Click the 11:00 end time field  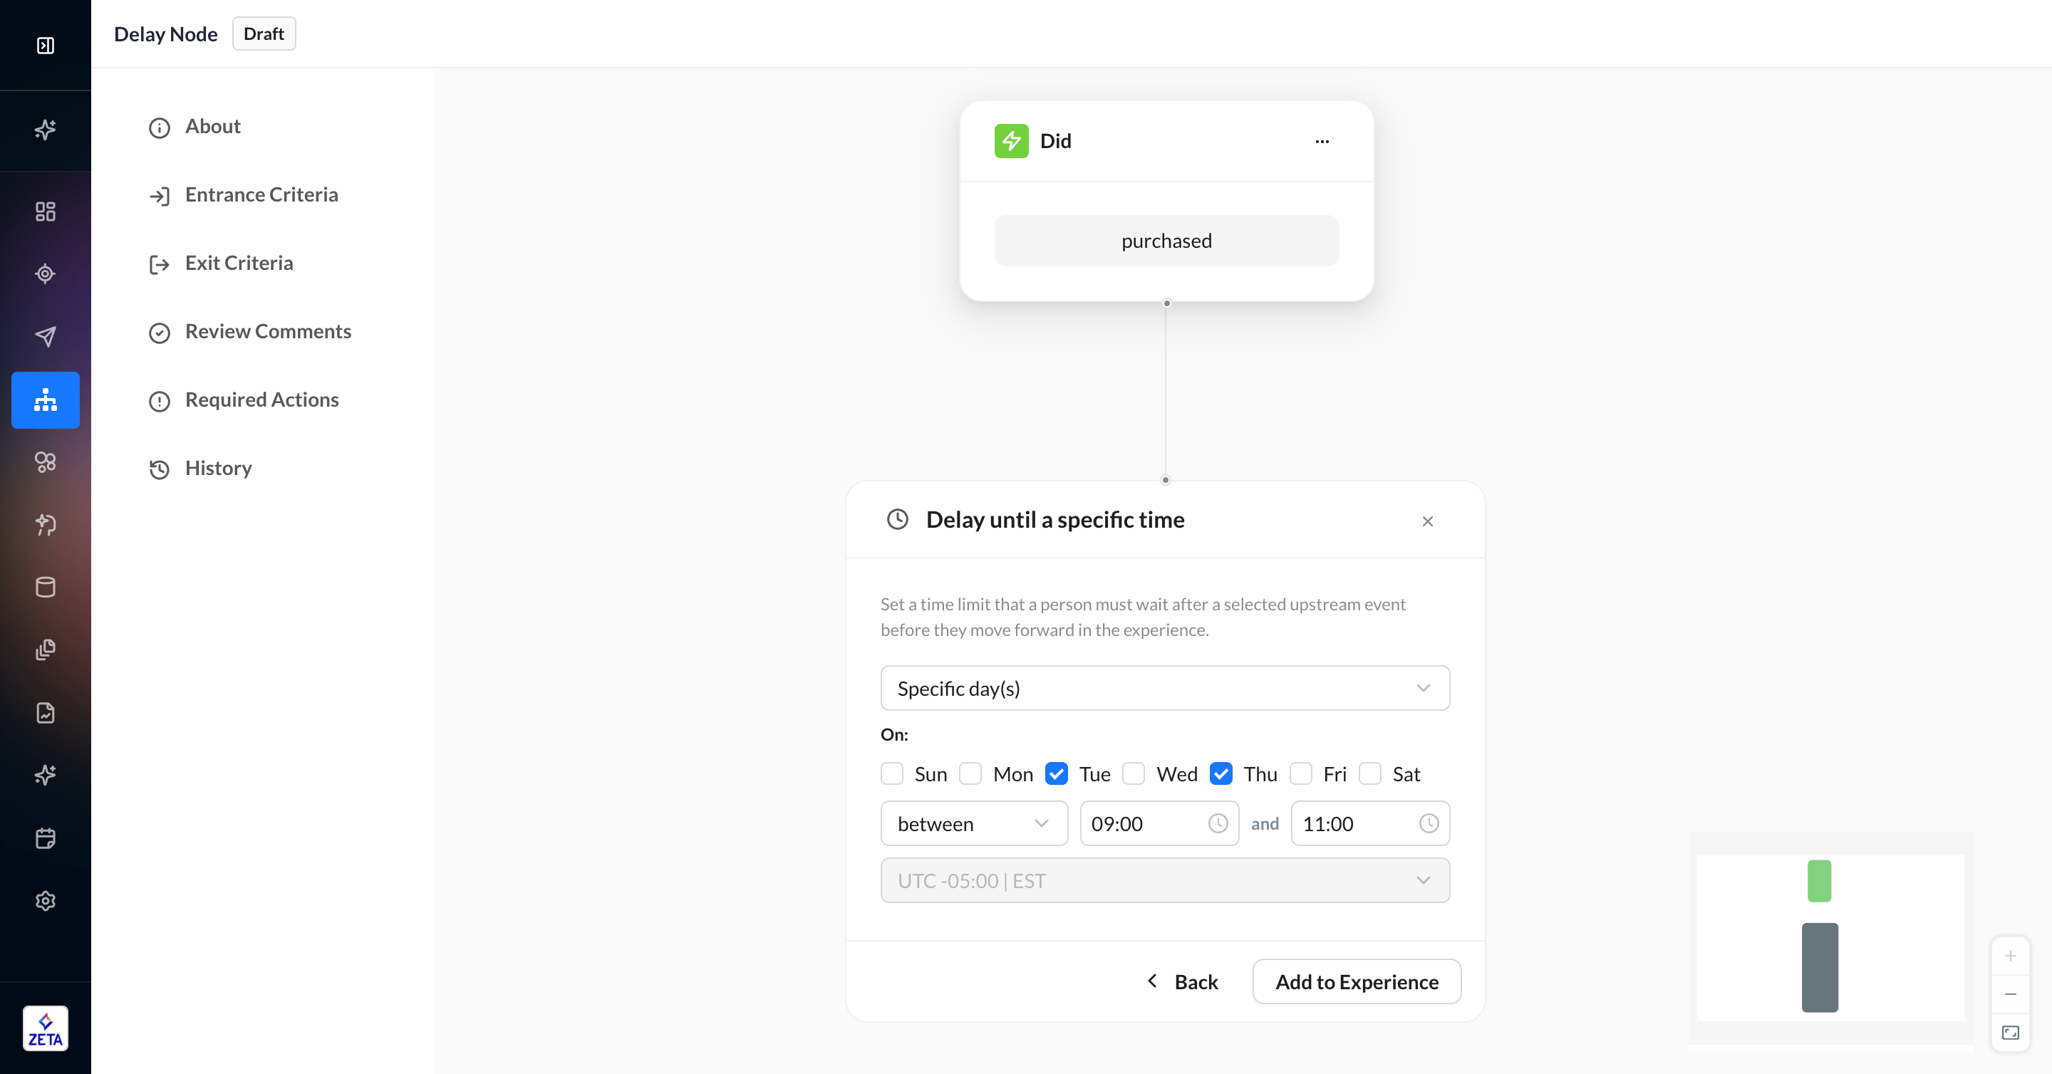(x=1370, y=823)
